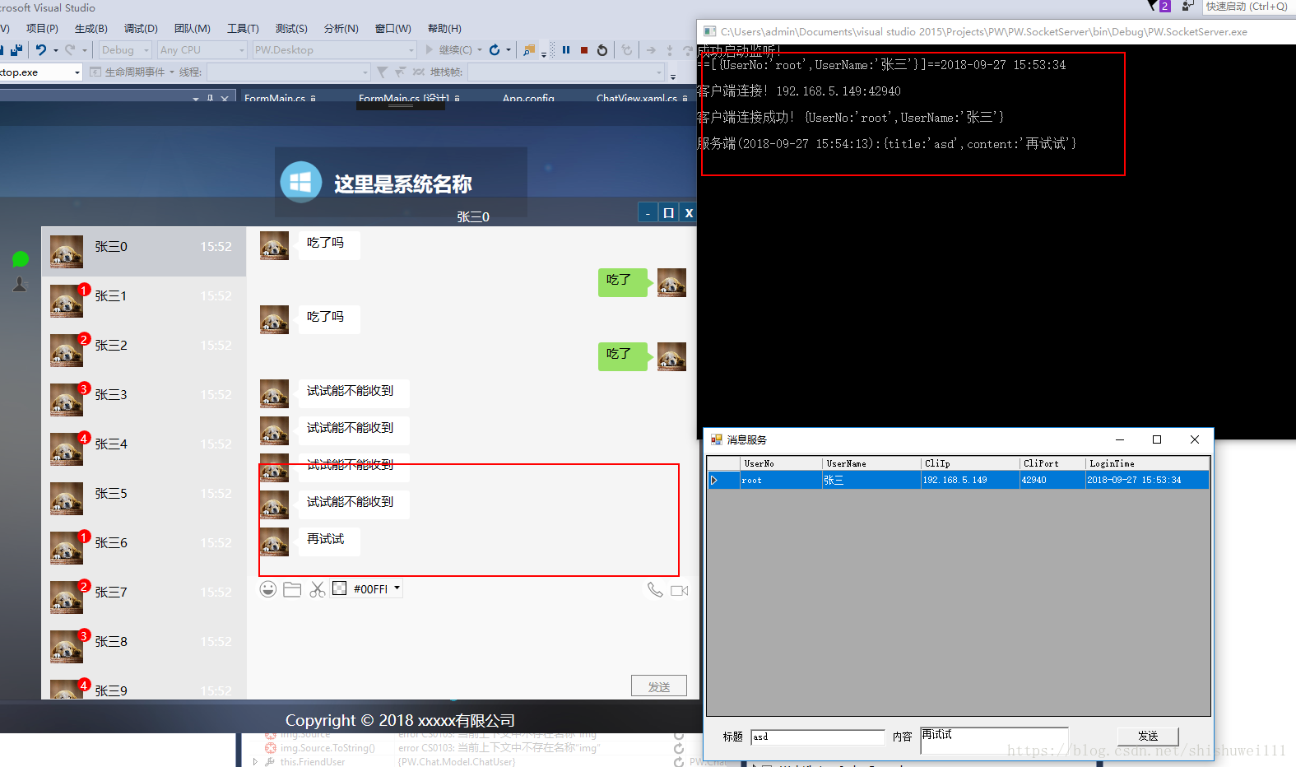Open the 生命周期事件 dropdown
This screenshot has height=767, width=1296.
[172, 72]
